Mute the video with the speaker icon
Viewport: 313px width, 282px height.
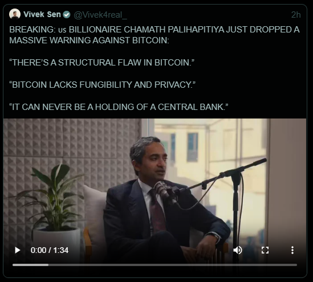click(238, 250)
